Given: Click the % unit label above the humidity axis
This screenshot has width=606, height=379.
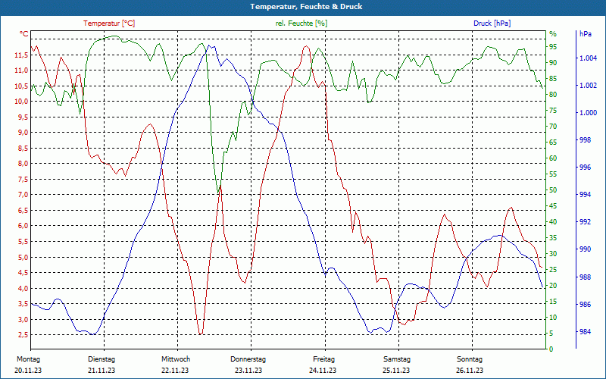Looking at the screenshot, I should coord(553,34).
